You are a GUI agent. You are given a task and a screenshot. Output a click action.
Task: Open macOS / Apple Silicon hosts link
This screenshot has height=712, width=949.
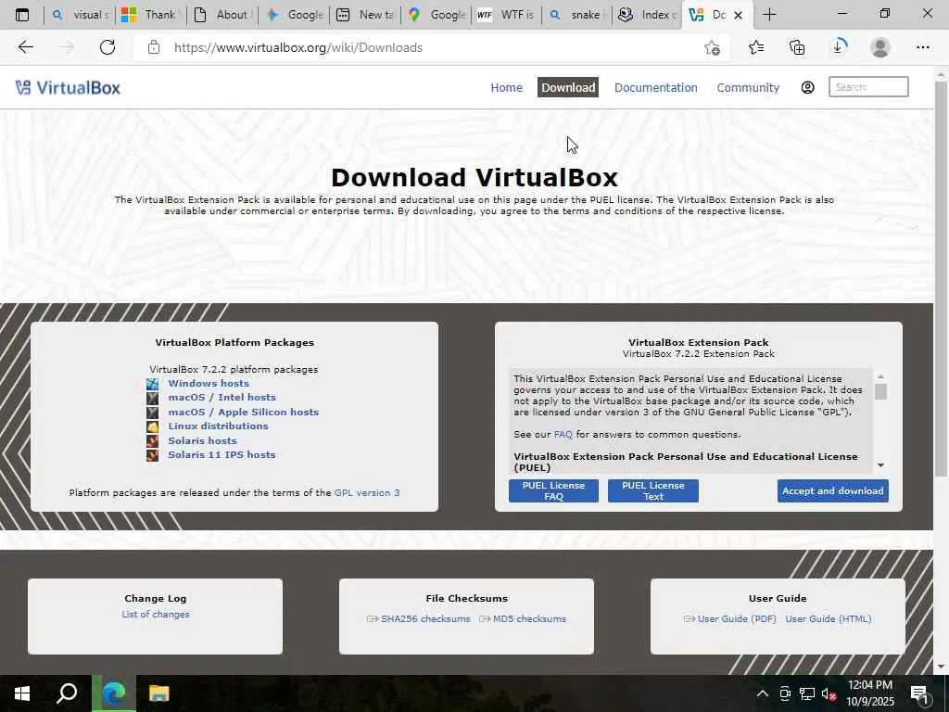(x=244, y=412)
